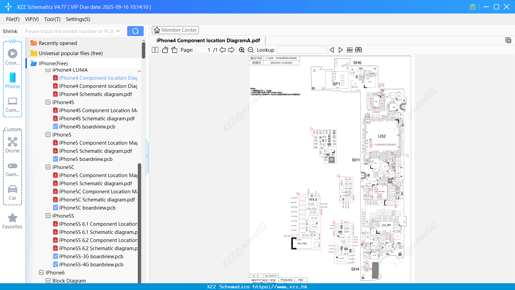Open iPhone5S-4G boardview.pcb

pyautogui.click(x=88, y=264)
